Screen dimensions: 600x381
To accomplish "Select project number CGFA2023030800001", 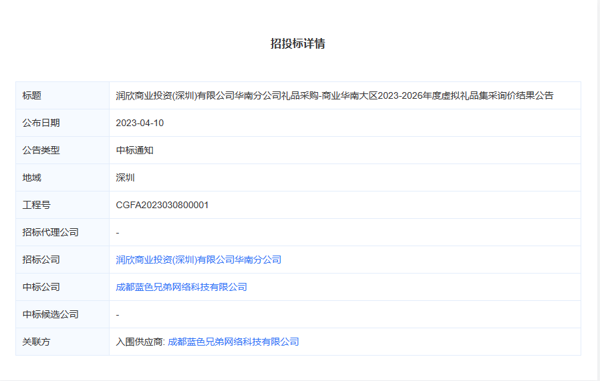I will 162,206.
